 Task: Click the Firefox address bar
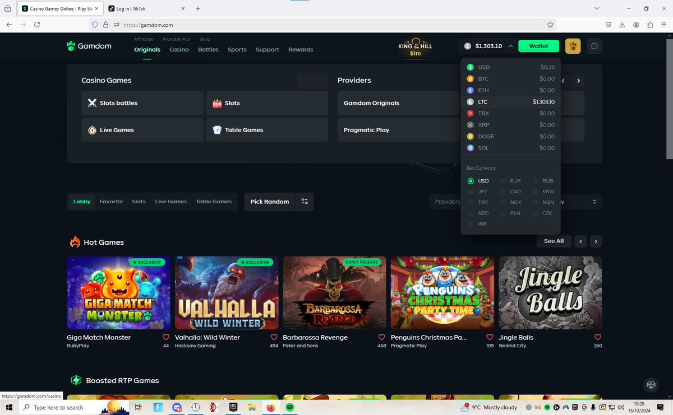coord(322,25)
